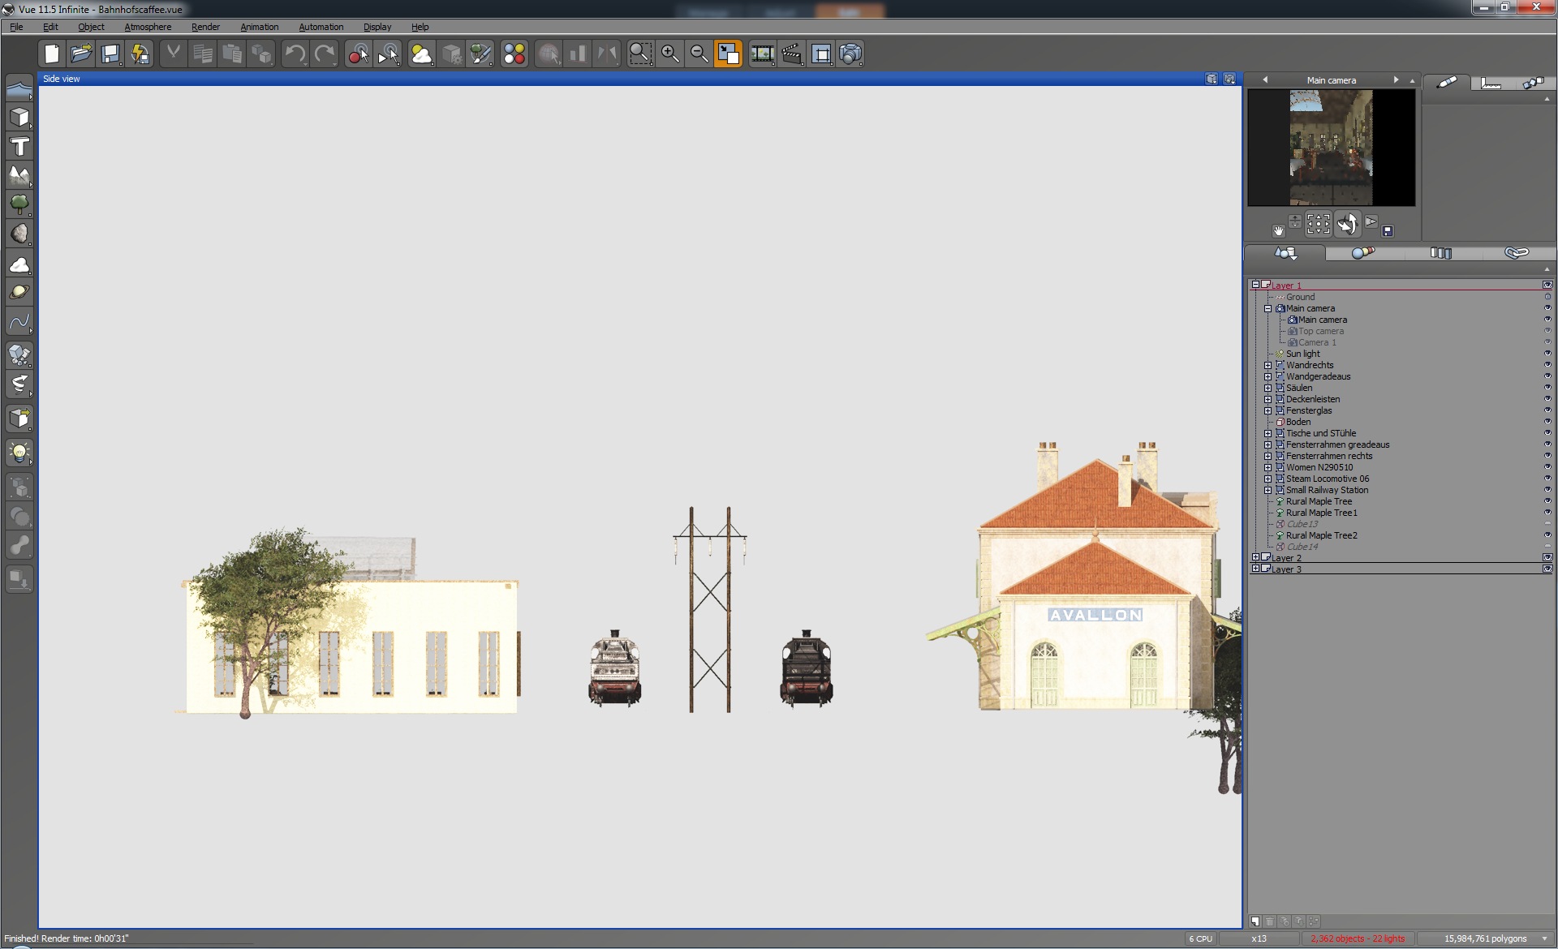Collapse the Layer 1 tree node

coord(1255,285)
